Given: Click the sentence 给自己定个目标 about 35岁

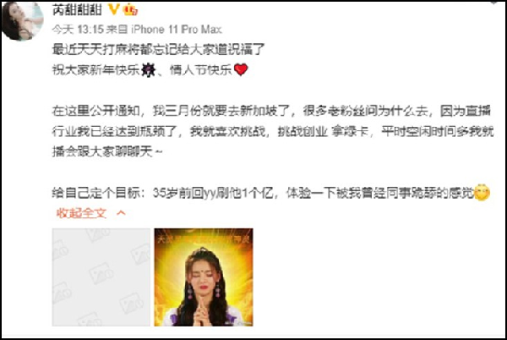Looking at the screenshot, I should 271,193.
